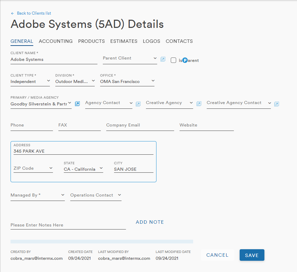Click the FAX input field
Image resolution: width=297 pixels, height=272 pixels.
coord(79,125)
